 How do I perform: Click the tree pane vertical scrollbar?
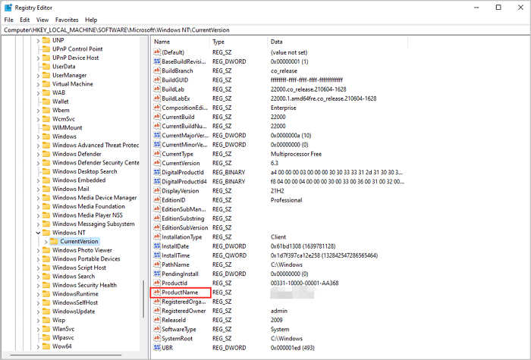point(144,189)
